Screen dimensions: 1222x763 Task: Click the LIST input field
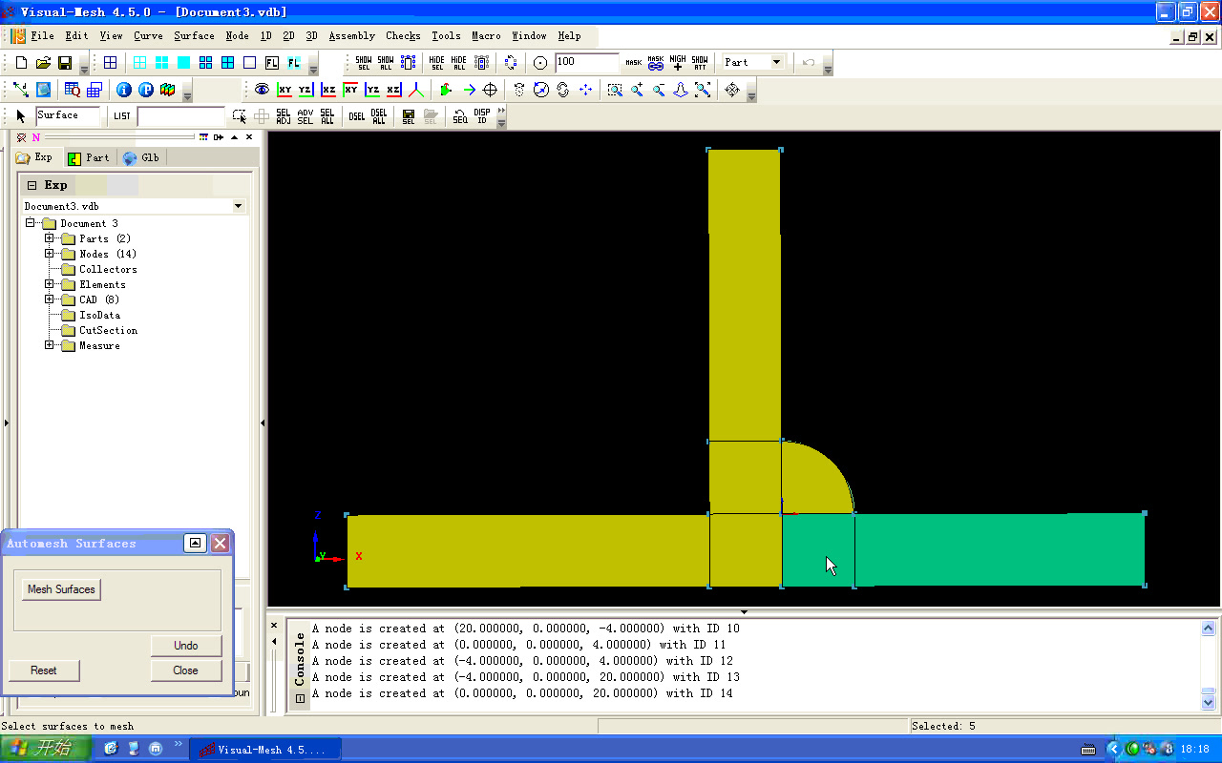point(180,116)
